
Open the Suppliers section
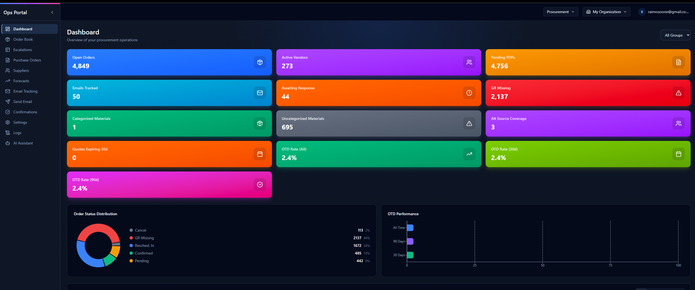coord(8,70)
